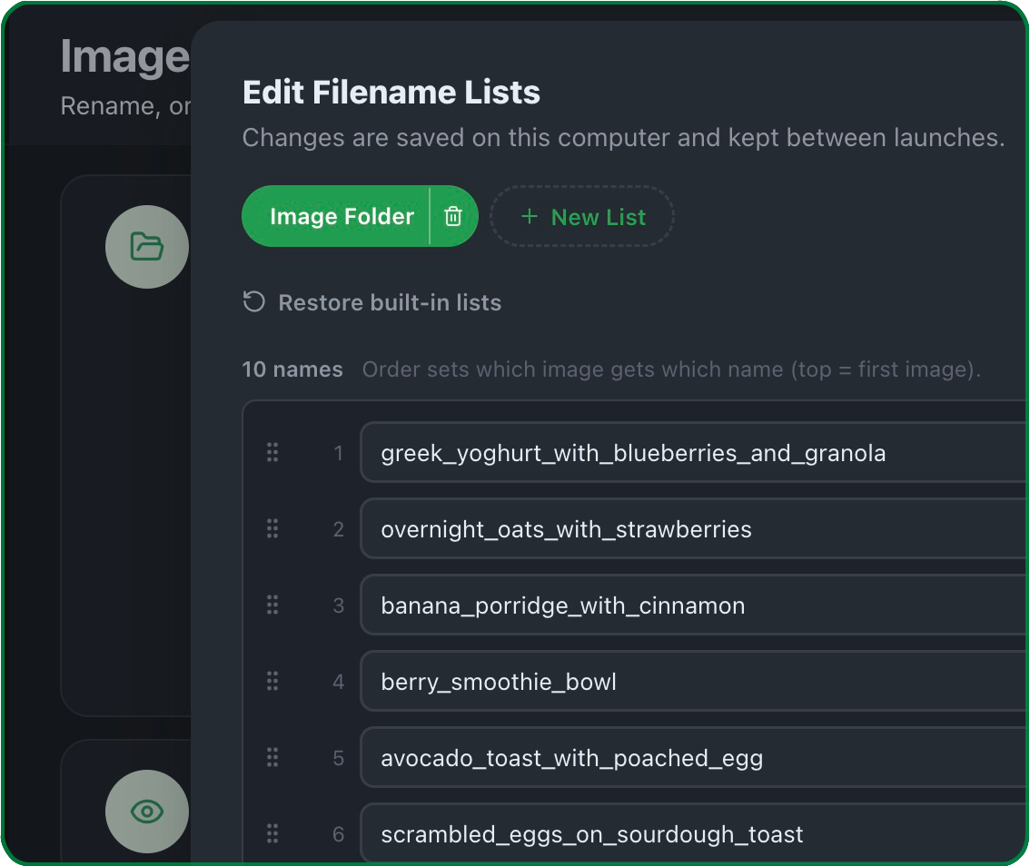Edit the scrambled_eggs_on_sourdough_toast name field
The height and width of the screenshot is (866, 1030).
pos(694,832)
